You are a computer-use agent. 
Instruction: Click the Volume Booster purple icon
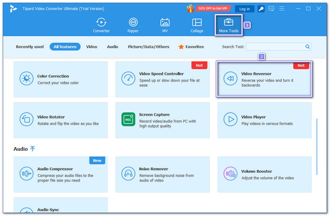pyautogui.click(x=230, y=174)
